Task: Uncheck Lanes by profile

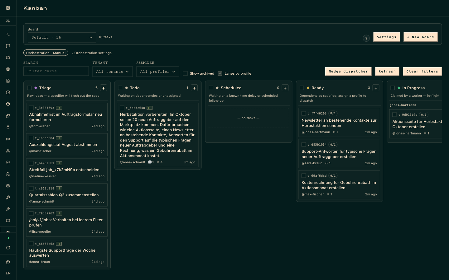Action: (x=220, y=73)
